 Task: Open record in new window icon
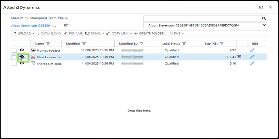[66, 25]
